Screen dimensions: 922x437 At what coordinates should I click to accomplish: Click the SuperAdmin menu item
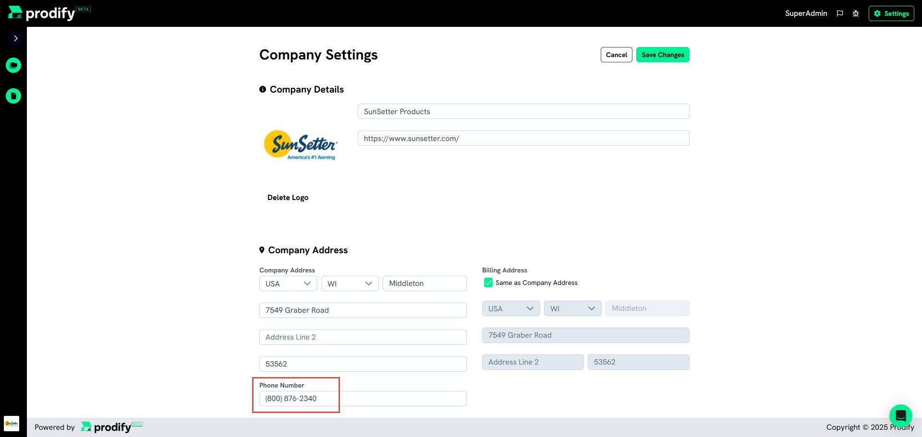pos(806,13)
